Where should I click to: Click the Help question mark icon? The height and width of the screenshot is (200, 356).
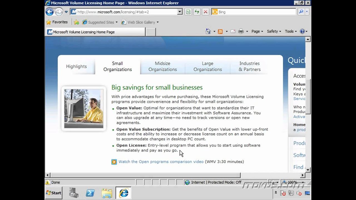coord(302,31)
